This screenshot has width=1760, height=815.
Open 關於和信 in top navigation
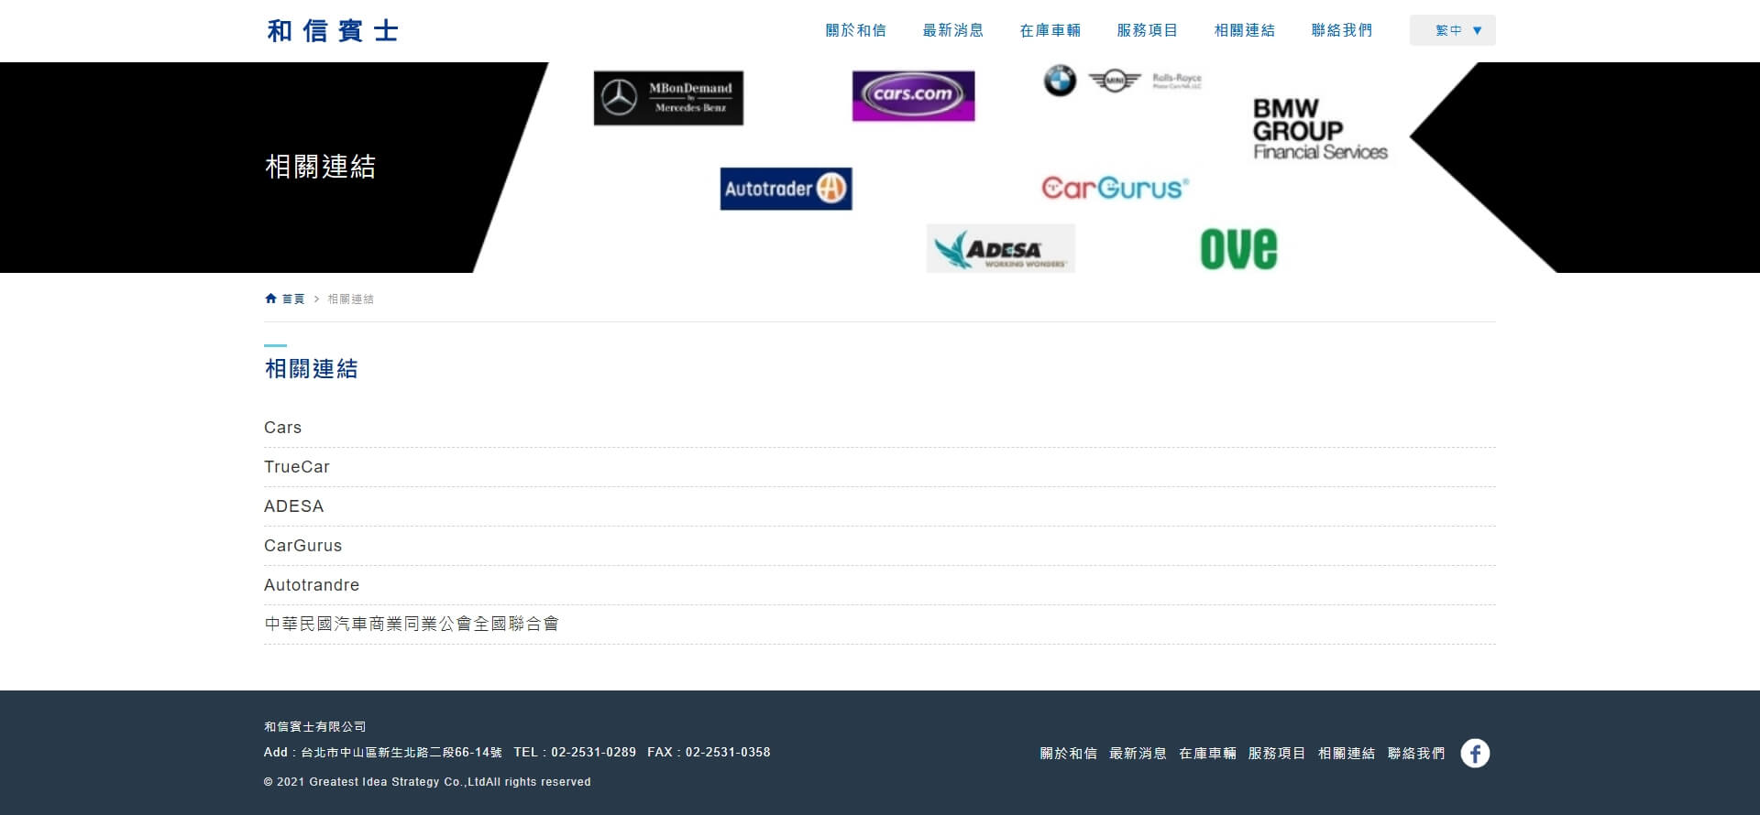[x=855, y=30]
